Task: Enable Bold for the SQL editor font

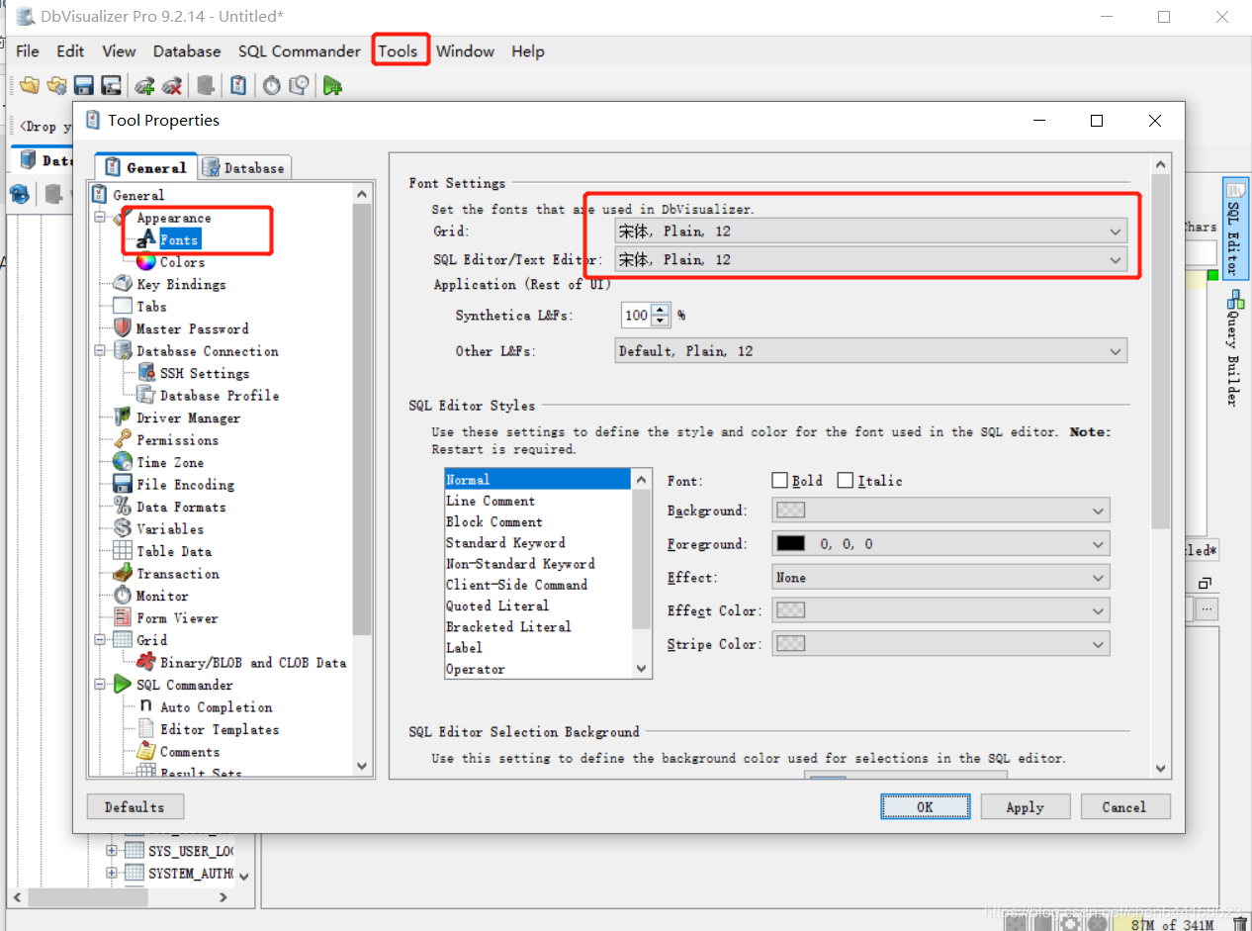Action: click(x=780, y=480)
